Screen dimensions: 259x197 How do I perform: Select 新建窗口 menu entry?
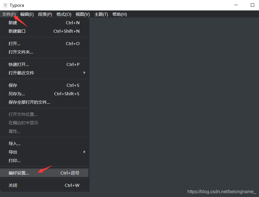click(x=44, y=31)
